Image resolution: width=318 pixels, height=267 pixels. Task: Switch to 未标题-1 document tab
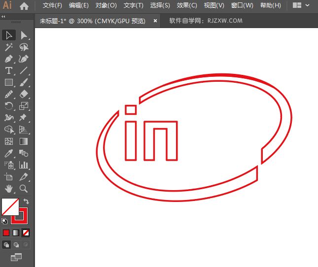tap(93, 21)
